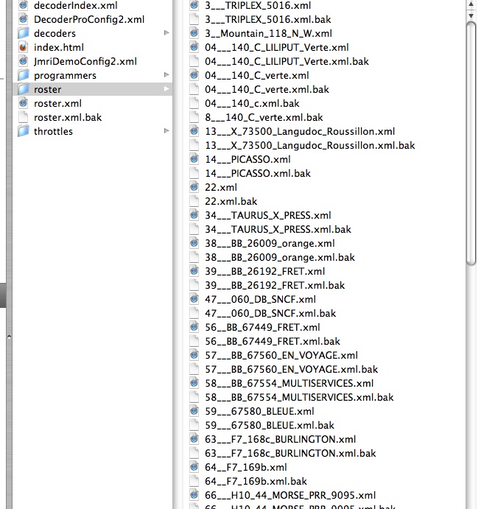Click the throttles folder icon
481x509 pixels.
click(x=24, y=131)
